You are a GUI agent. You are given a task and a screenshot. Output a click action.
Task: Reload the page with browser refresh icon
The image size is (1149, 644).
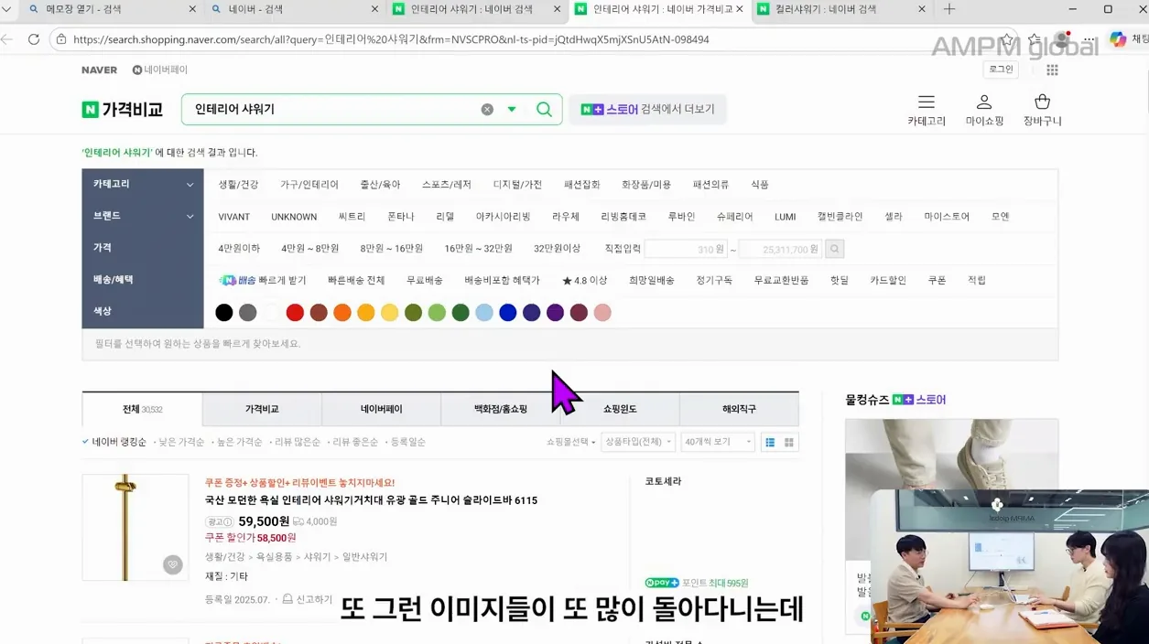tap(34, 39)
